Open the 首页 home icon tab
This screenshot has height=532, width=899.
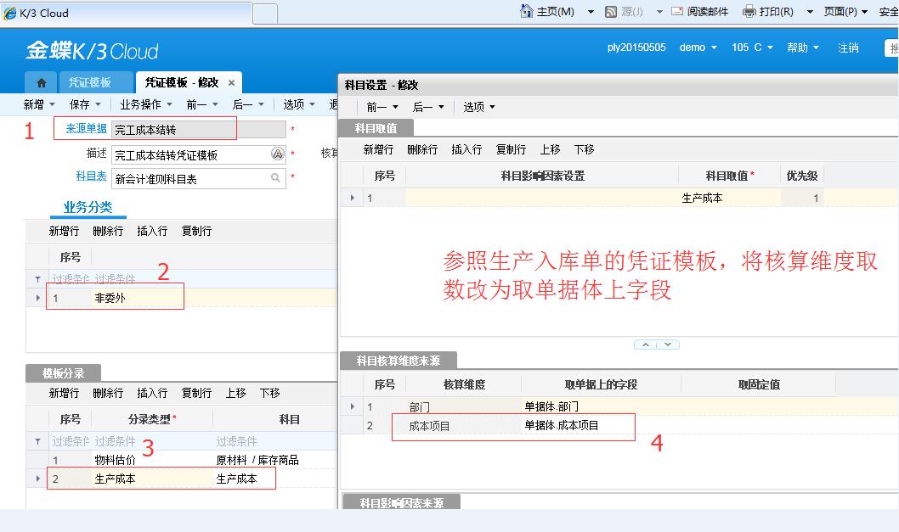tap(40, 82)
